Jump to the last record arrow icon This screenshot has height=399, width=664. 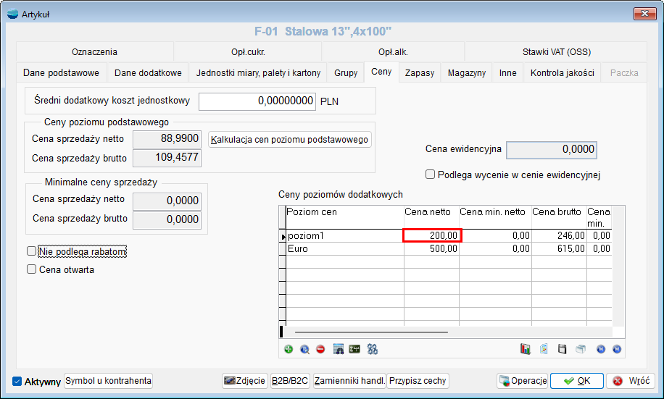[616, 349]
